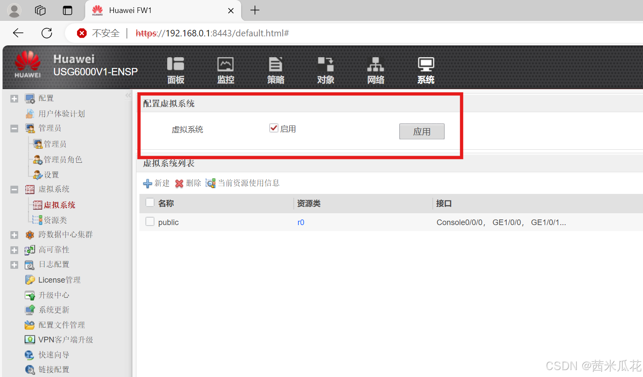This screenshot has width=643, height=377.
Task: Open browser tab actions menu icon
Action: click(x=68, y=10)
